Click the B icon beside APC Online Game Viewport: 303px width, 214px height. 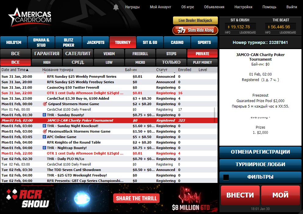tap(44, 137)
